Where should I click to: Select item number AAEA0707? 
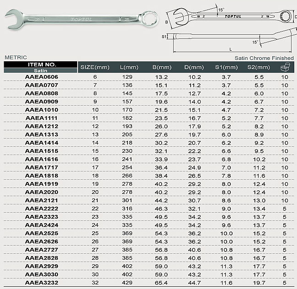click(42, 85)
